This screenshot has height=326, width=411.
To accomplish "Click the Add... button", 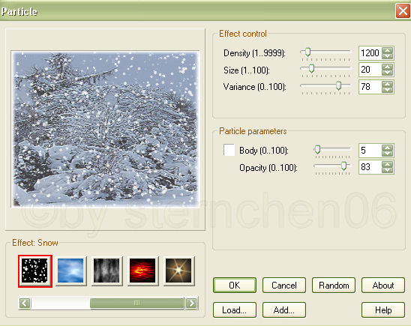I will pos(284,310).
